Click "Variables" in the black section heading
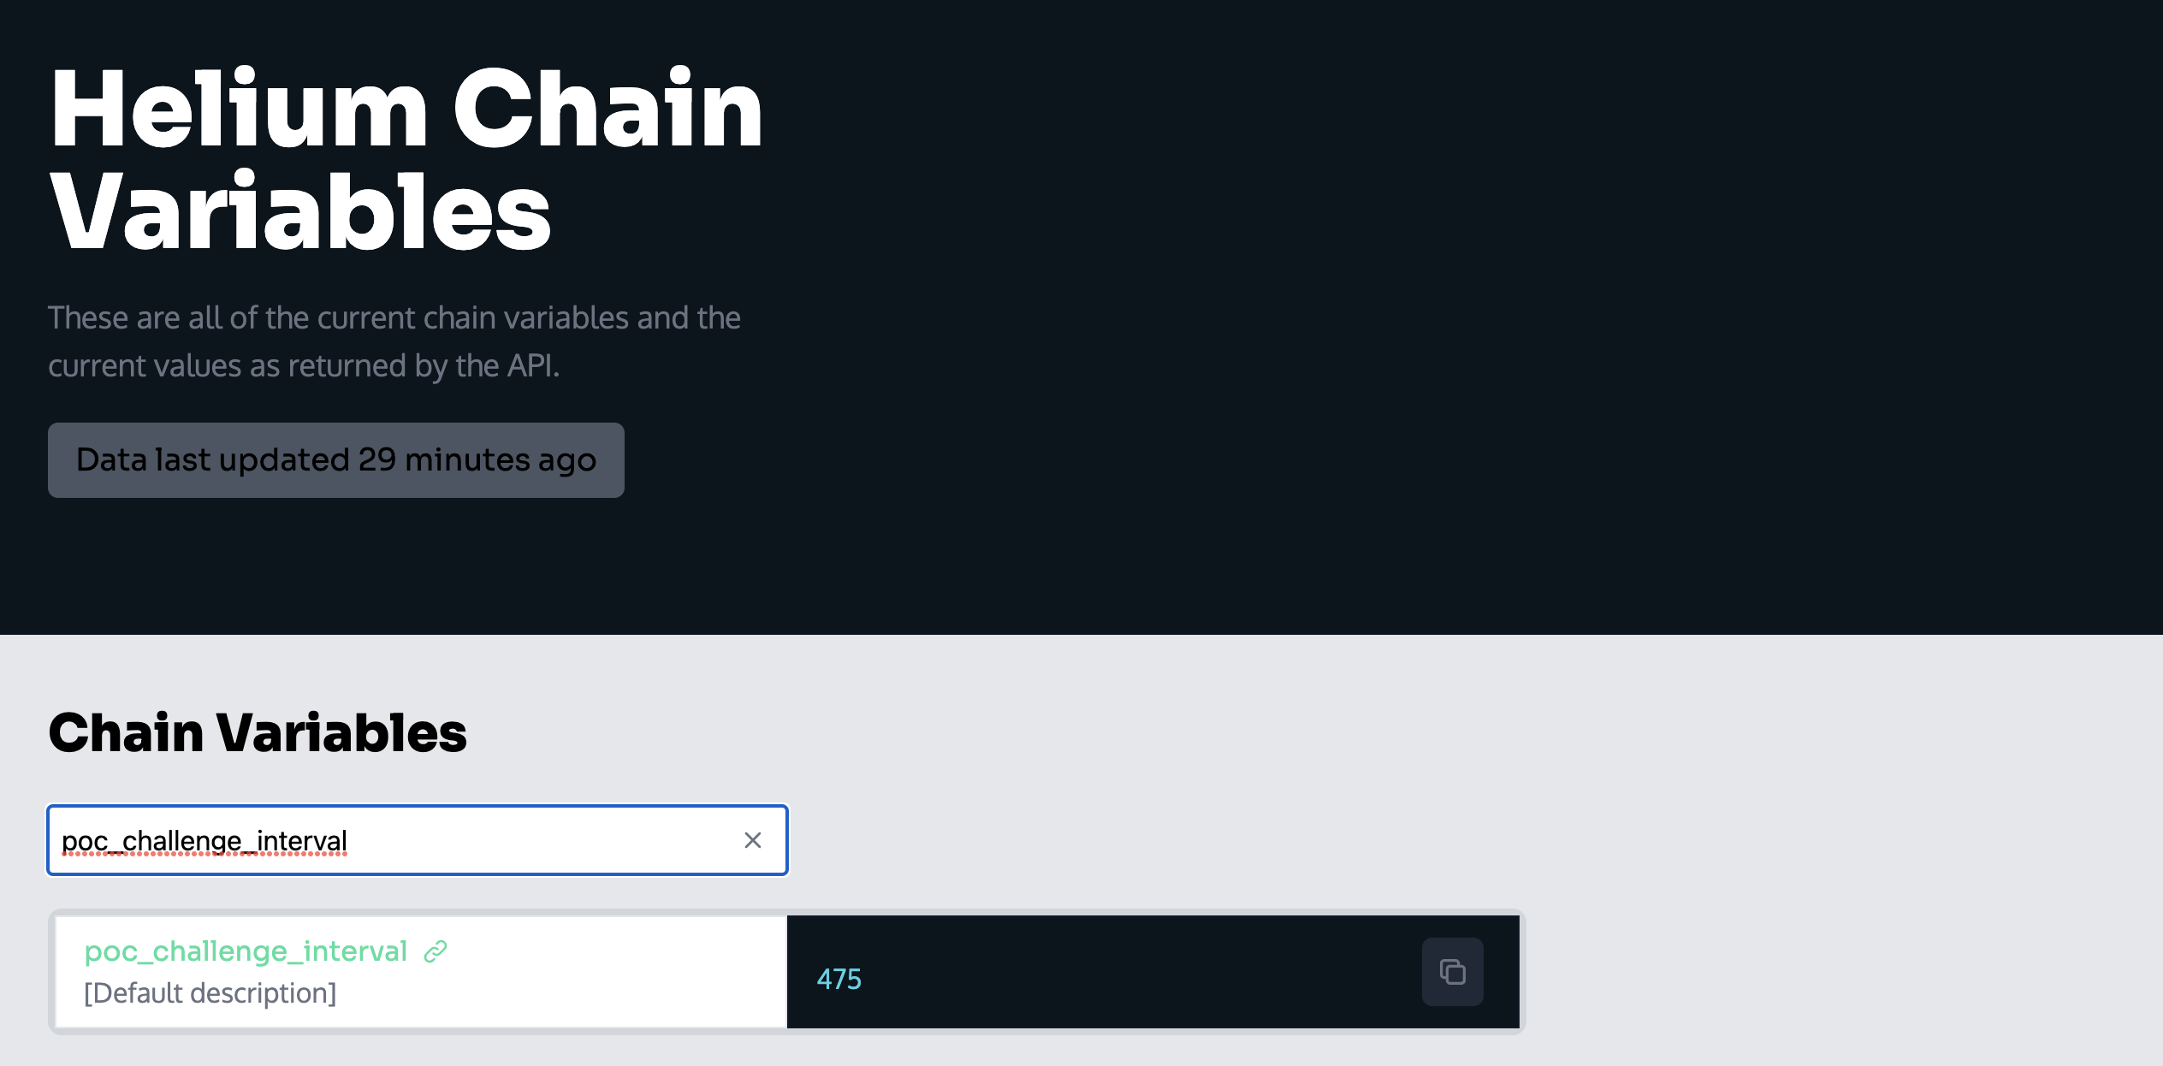Image resolution: width=2163 pixels, height=1066 pixels. tap(341, 733)
